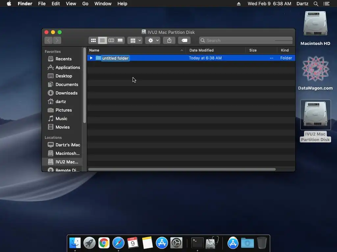
Task: Open Safari from the Dock
Action: click(x=118, y=243)
